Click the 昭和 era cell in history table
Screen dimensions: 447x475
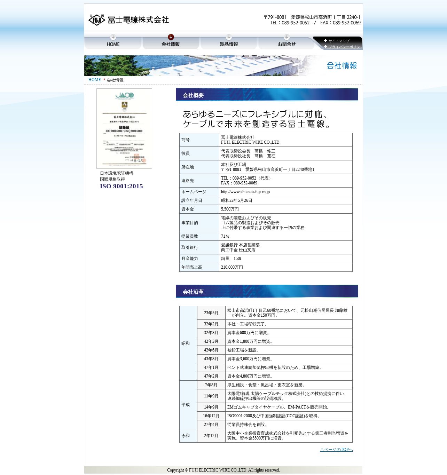[188, 343]
